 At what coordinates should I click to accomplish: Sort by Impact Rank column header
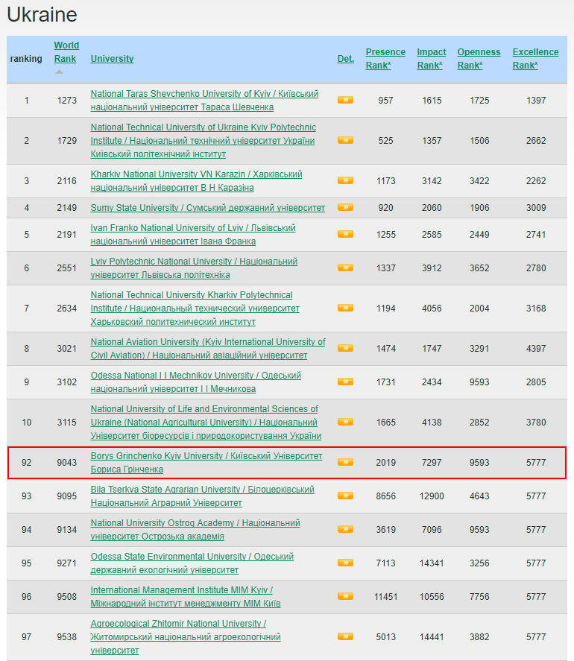tap(431, 59)
